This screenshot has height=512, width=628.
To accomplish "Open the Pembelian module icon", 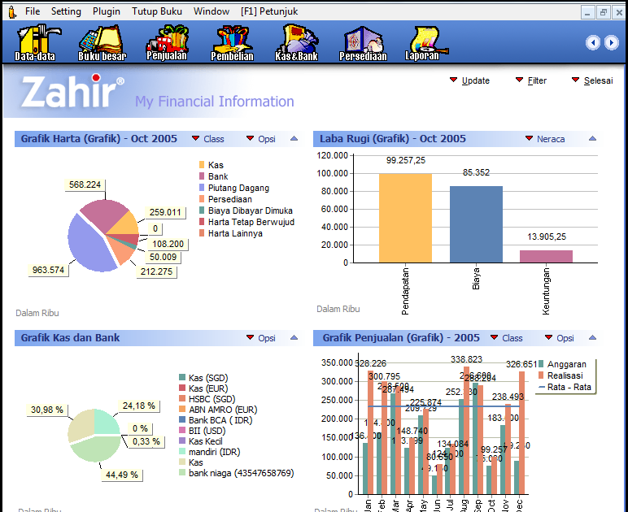I will pos(232,42).
